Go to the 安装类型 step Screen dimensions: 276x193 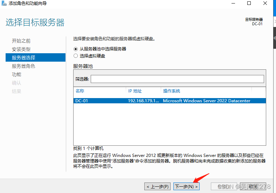[x=21, y=49]
